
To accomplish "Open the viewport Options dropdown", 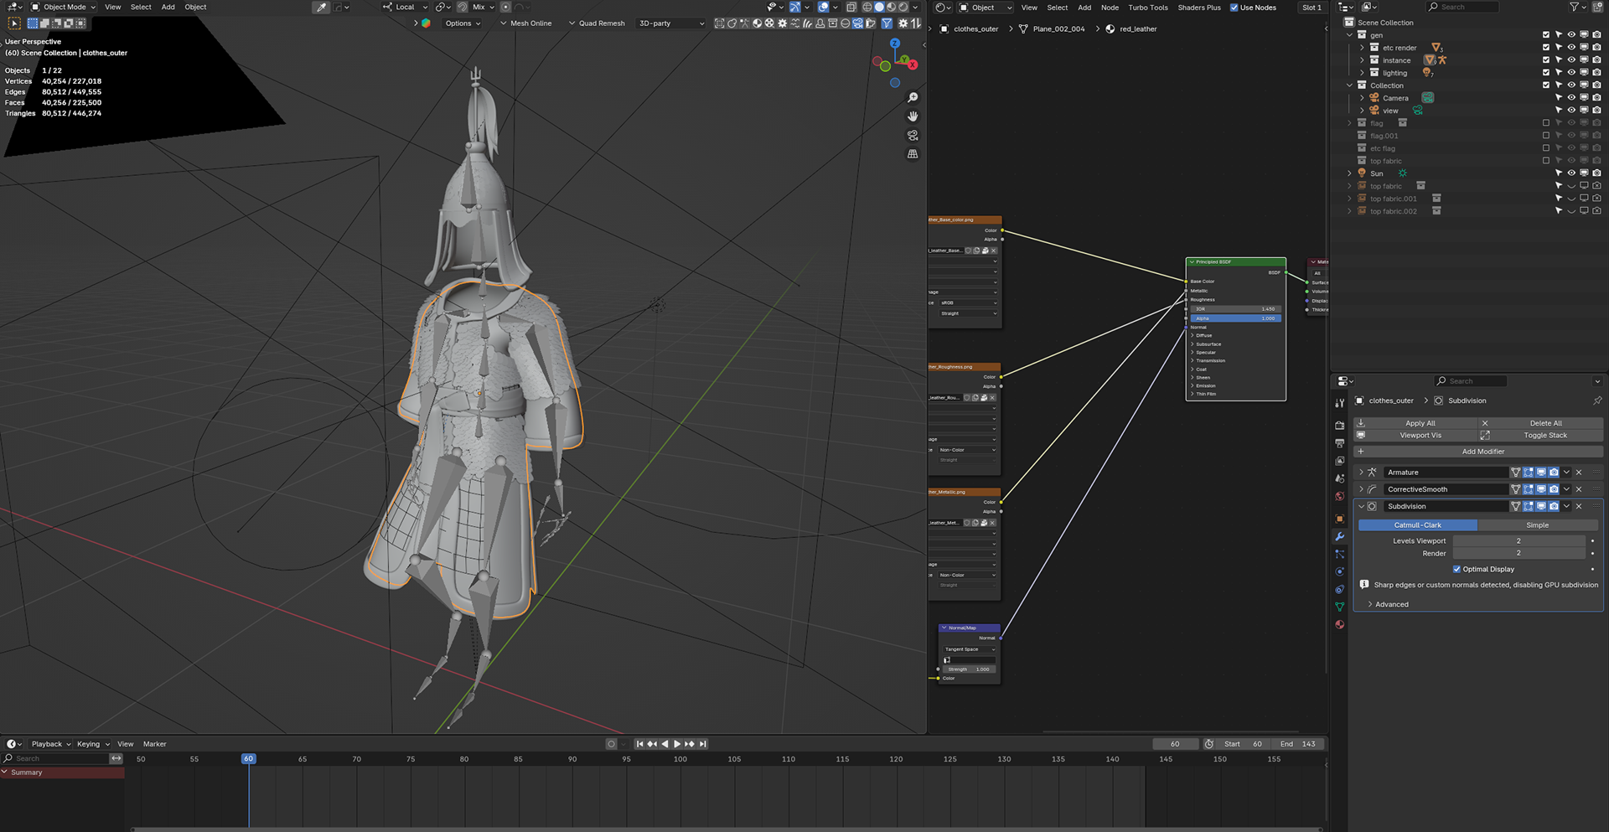I will click(x=463, y=23).
